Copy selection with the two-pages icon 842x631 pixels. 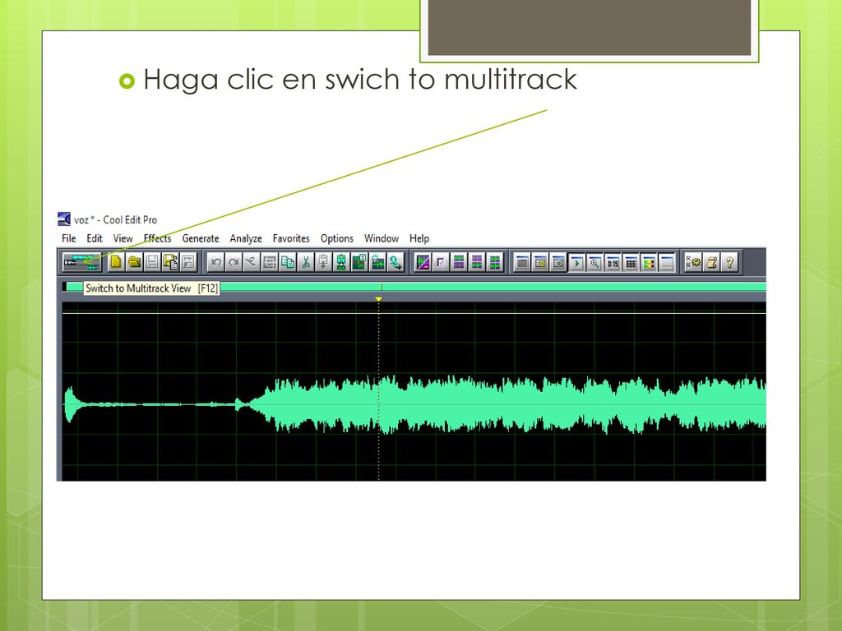pyautogui.click(x=288, y=262)
